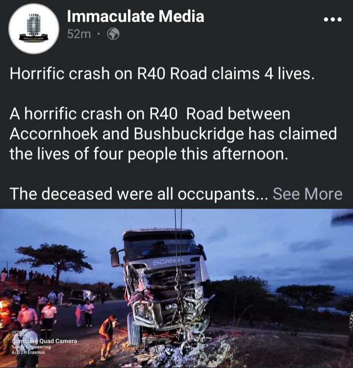Image resolution: width=353 pixels, height=368 pixels.
Task: Click the truck windshield in the photo
Action: [x=161, y=248]
